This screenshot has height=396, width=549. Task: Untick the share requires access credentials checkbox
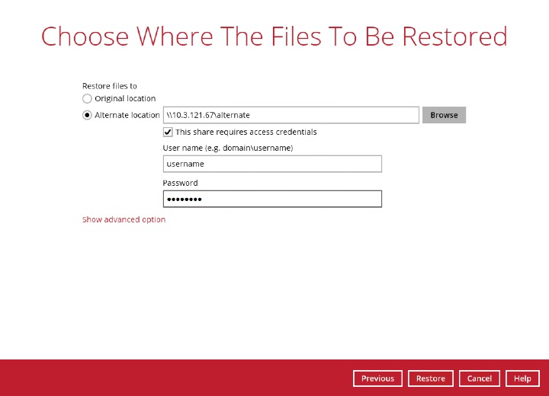[x=168, y=133]
